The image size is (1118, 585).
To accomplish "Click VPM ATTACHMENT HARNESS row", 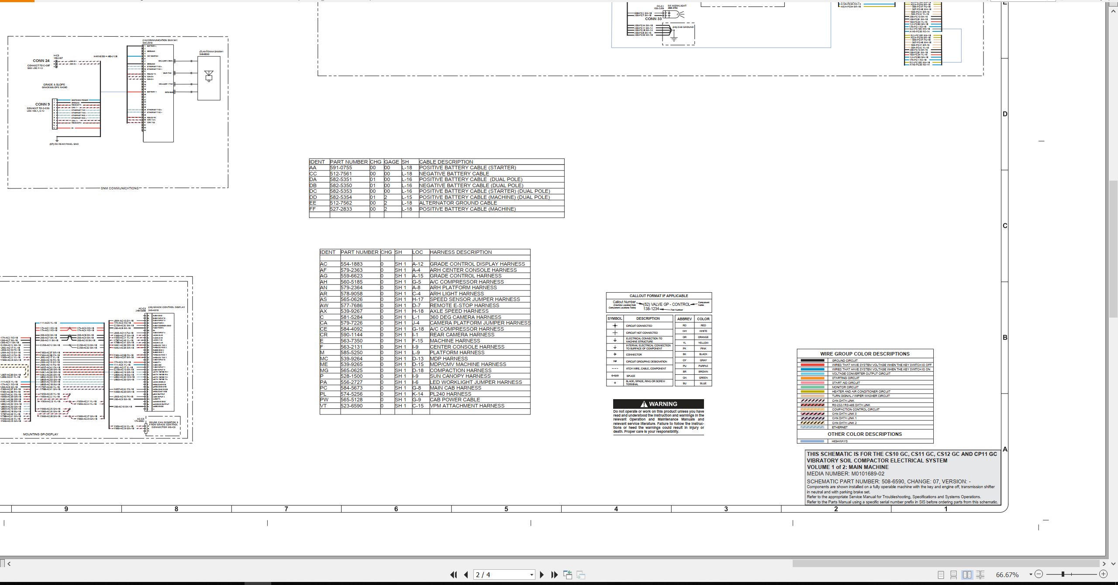I will [467, 406].
